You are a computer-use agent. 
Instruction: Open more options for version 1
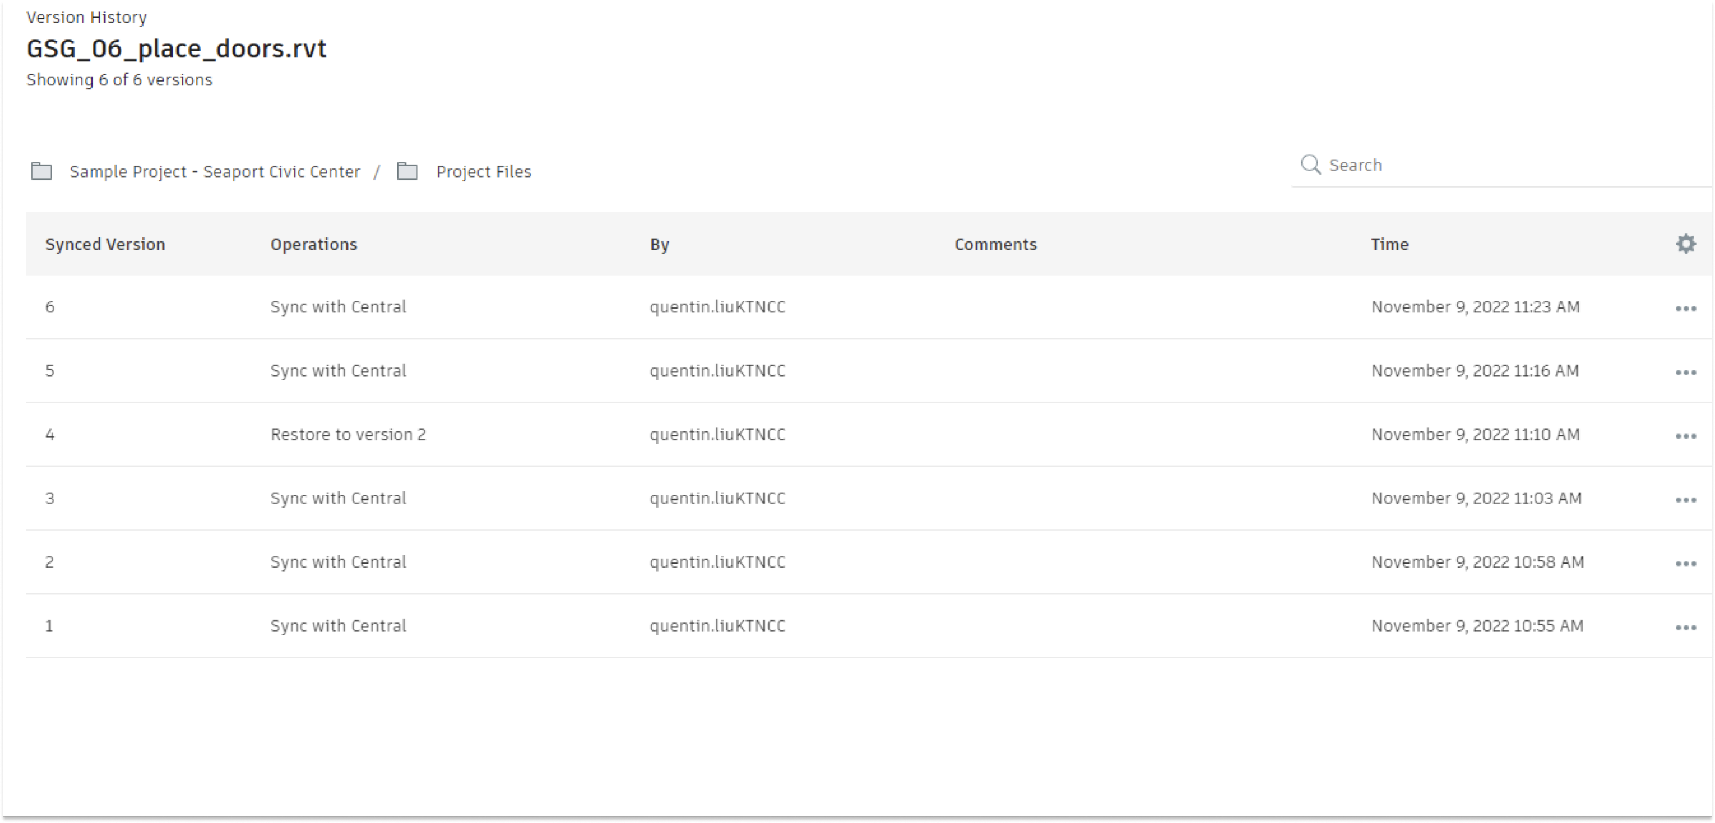pos(1685,627)
